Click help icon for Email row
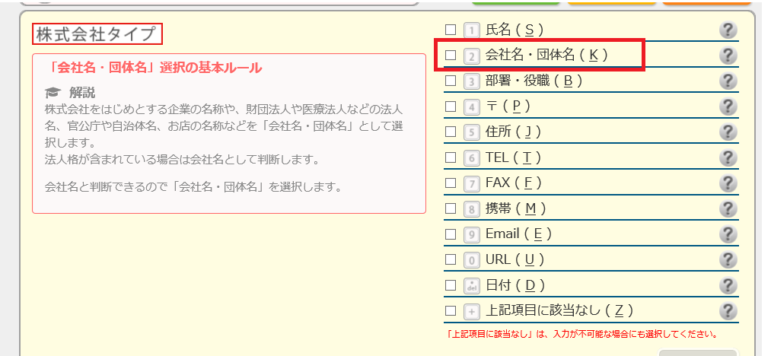Image resolution: width=771 pixels, height=356 pixels. [x=728, y=234]
